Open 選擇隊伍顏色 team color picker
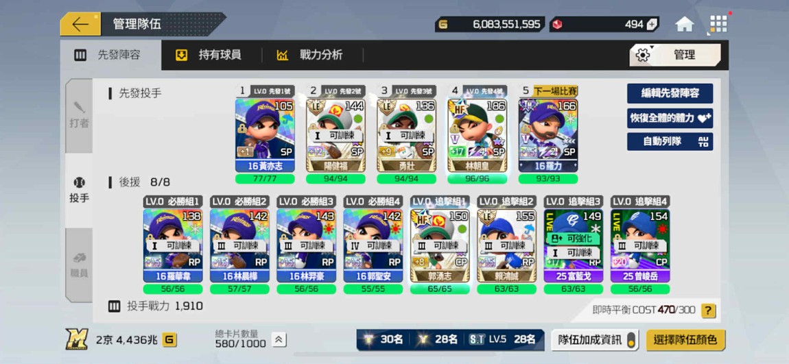789x364 pixels. [685, 340]
